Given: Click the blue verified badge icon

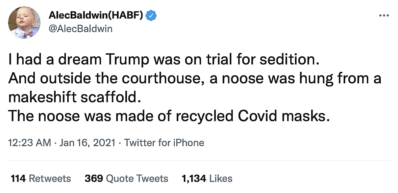Looking at the screenshot, I should tap(151, 15).
